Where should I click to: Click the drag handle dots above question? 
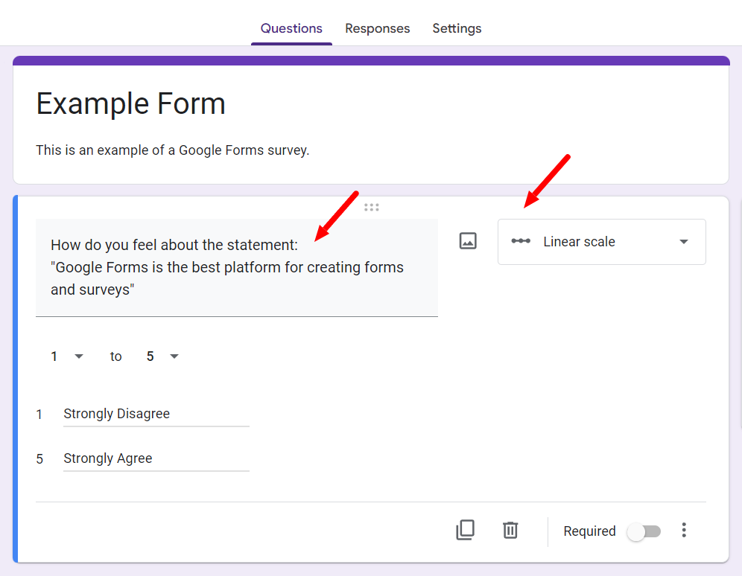pos(372,208)
